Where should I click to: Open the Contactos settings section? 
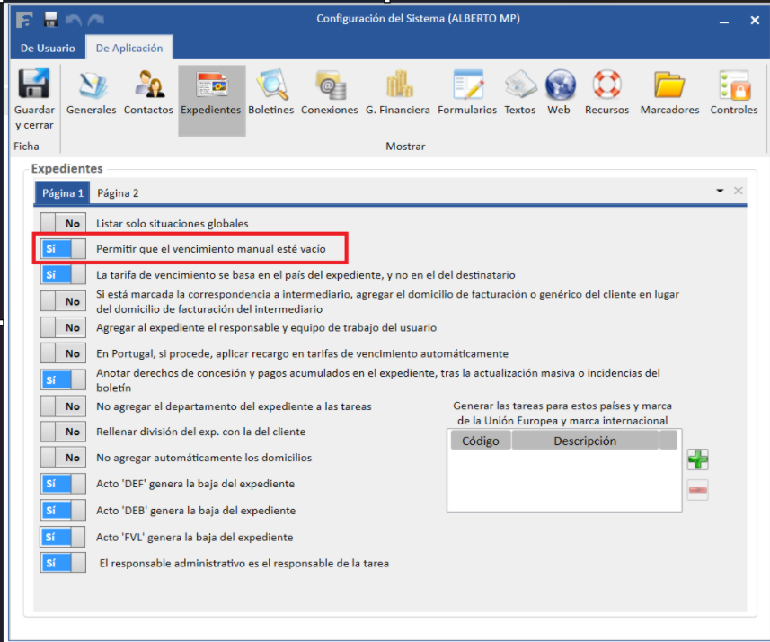point(148,86)
